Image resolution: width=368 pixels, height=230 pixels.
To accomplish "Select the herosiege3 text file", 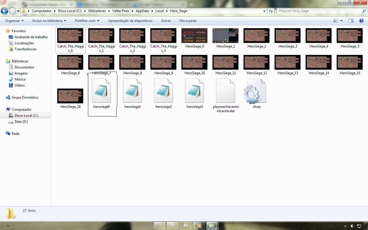I will pos(195,91).
